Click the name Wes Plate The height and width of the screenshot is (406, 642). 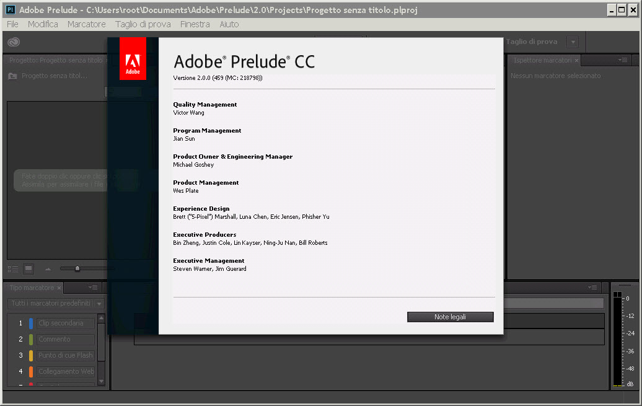185,190
